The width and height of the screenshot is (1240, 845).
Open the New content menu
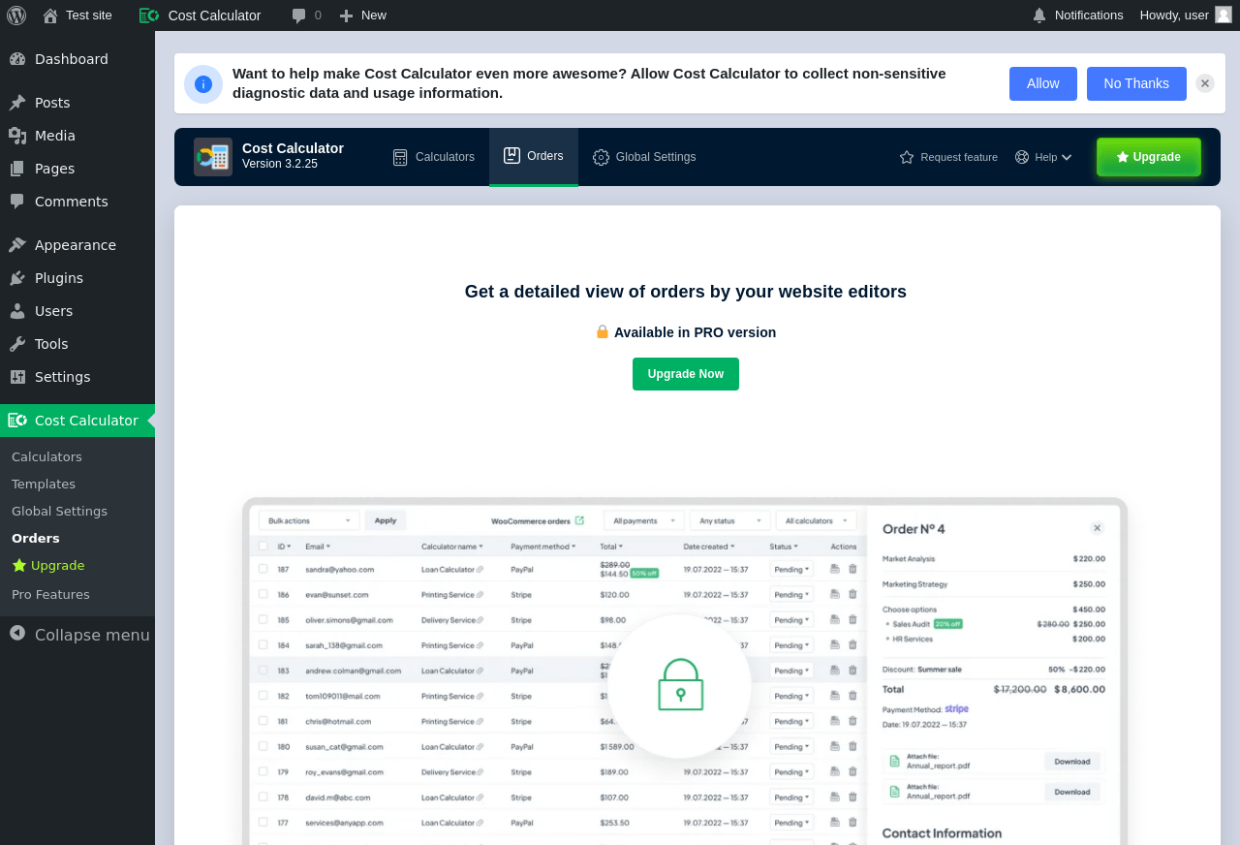363,16
